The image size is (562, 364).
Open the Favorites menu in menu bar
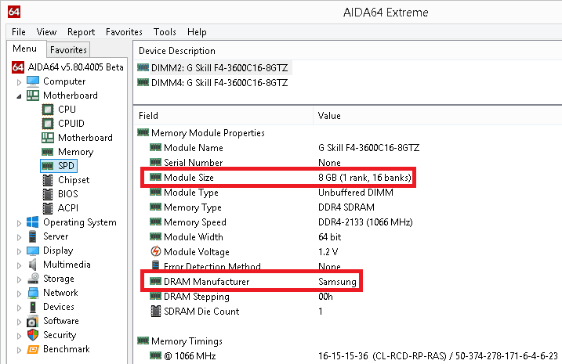pos(124,32)
